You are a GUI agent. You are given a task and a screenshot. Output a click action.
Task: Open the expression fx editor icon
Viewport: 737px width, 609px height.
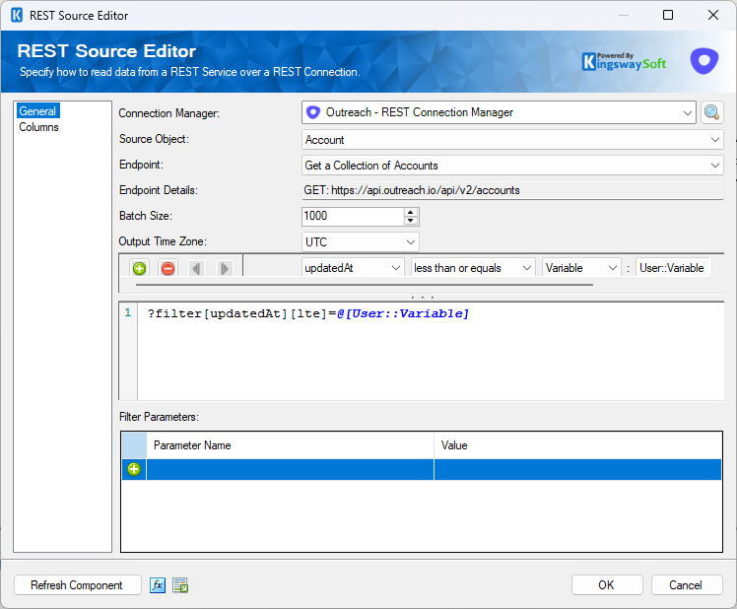[158, 585]
